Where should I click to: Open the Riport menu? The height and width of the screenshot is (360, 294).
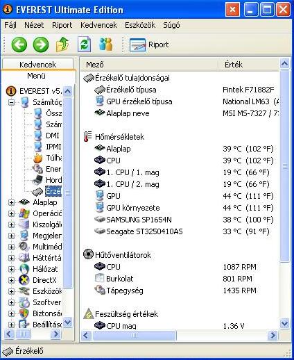point(62,25)
